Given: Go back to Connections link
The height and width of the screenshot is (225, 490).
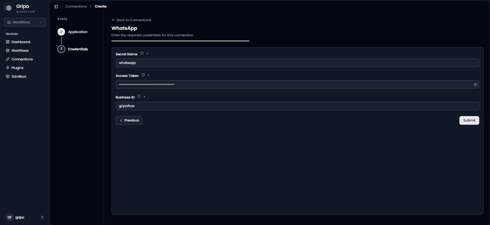Looking at the screenshot, I should pyautogui.click(x=132, y=20).
